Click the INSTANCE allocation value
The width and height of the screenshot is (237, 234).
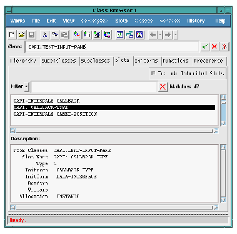click(68, 196)
